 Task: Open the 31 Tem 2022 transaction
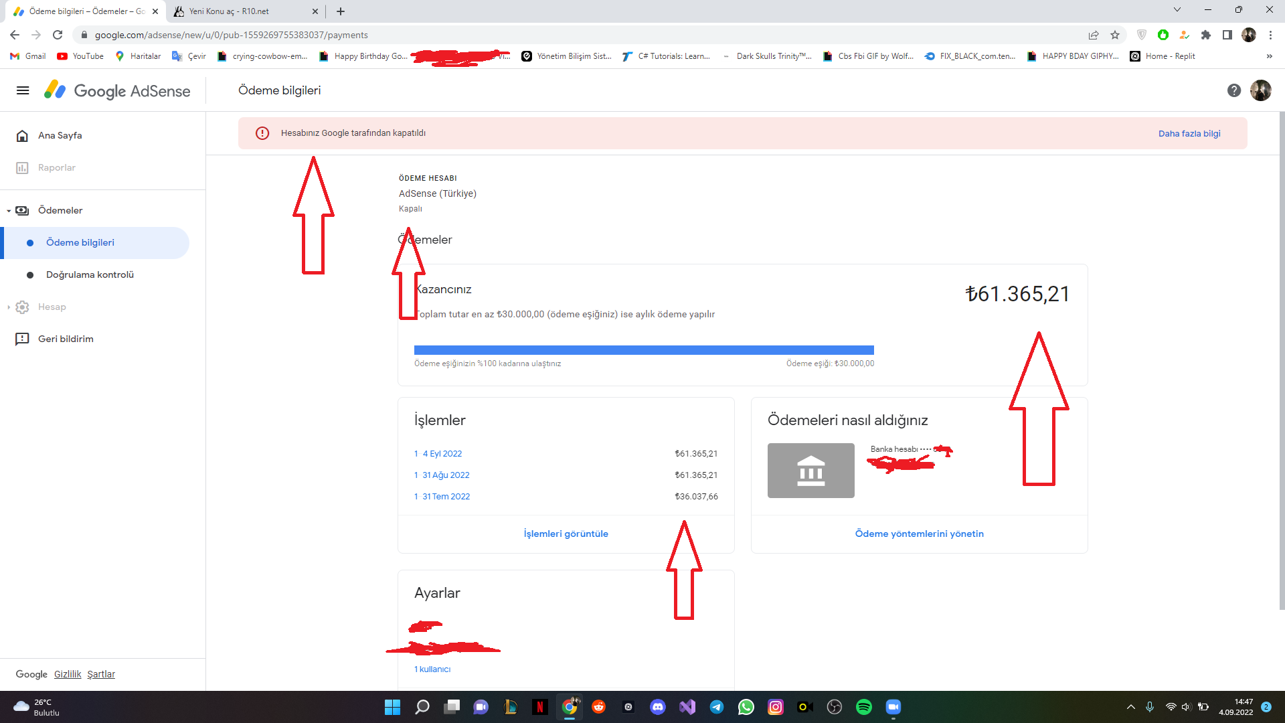pos(442,497)
